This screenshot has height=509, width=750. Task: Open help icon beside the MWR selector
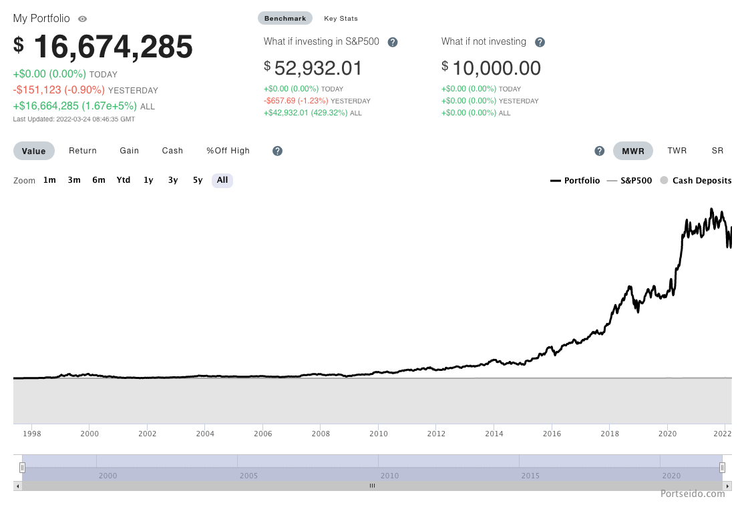599,151
